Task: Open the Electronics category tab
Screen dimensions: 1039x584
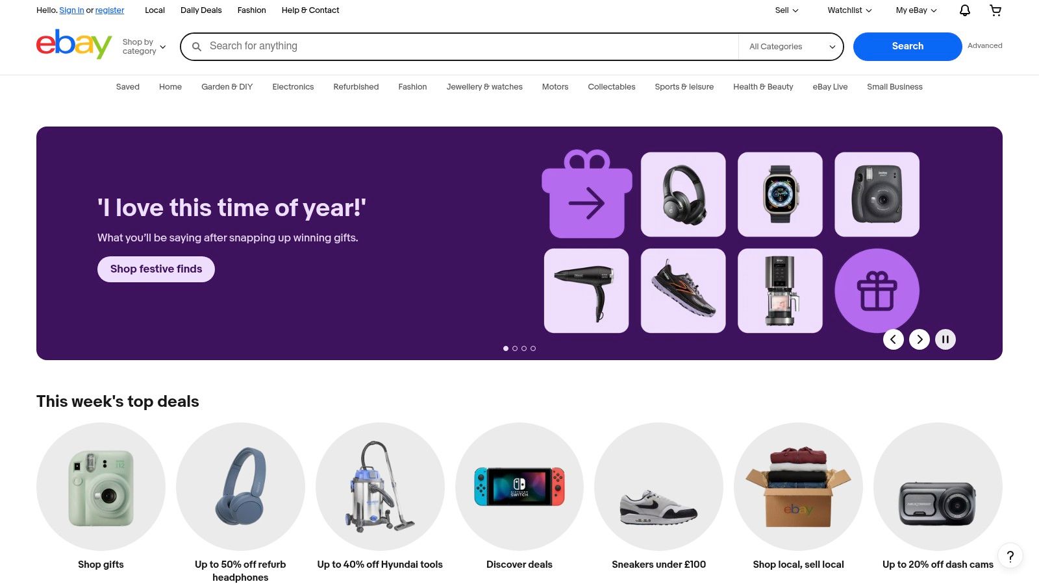Action: pos(293,87)
